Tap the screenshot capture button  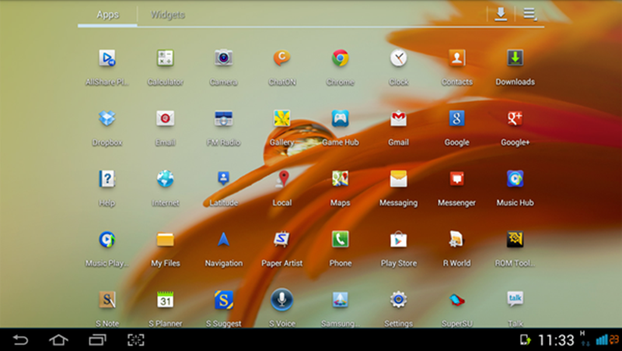[x=135, y=340]
